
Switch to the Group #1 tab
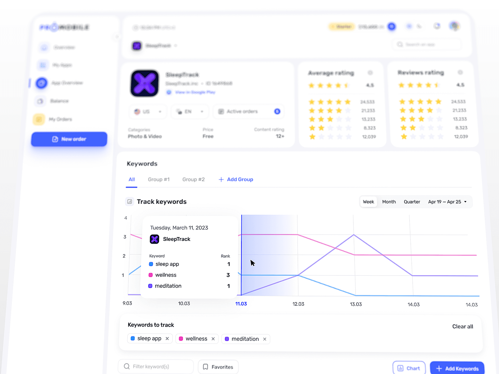[159, 180]
